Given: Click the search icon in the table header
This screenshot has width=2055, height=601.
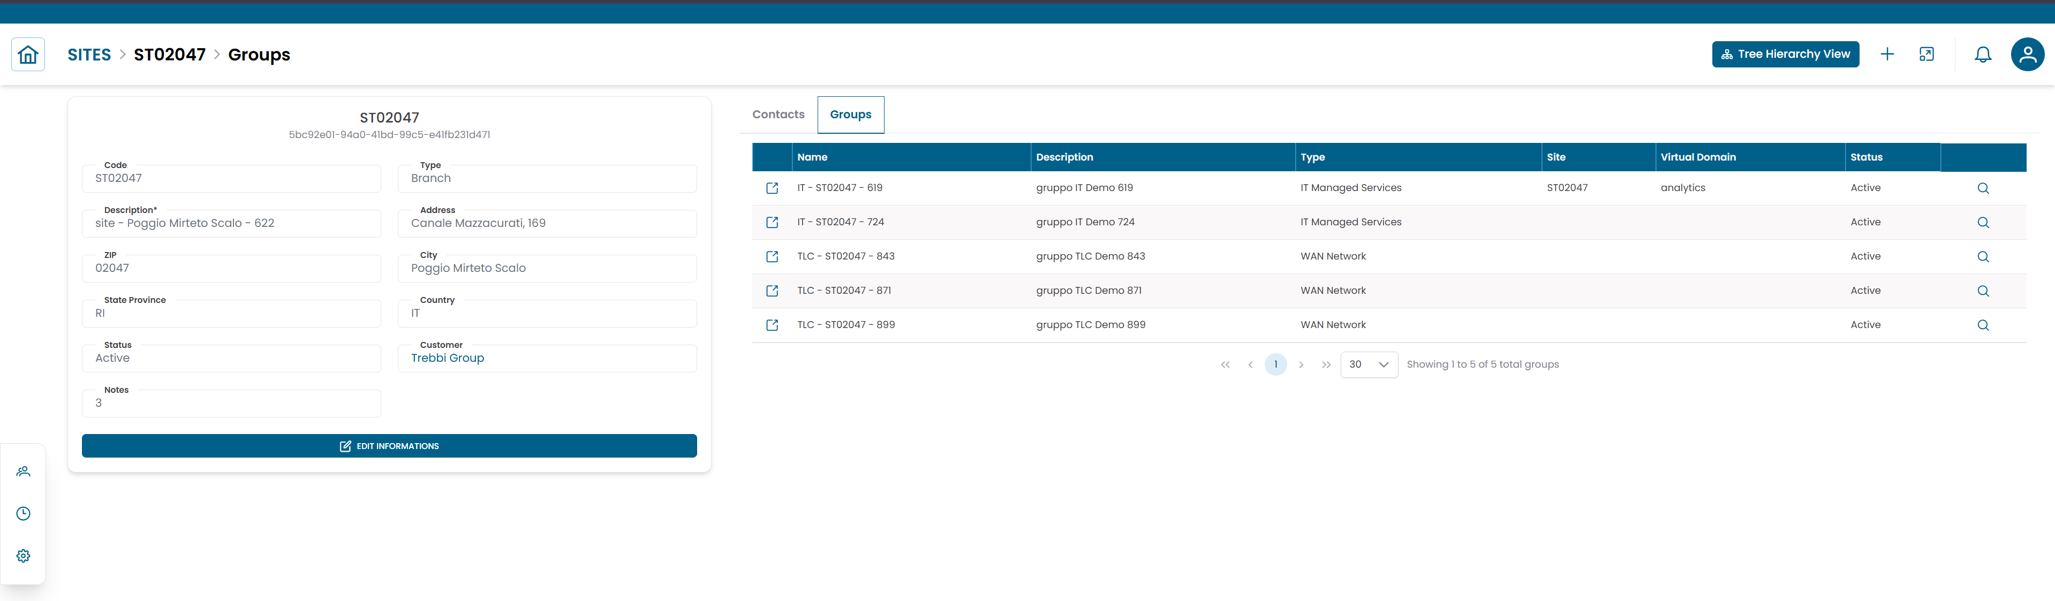Looking at the screenshot, I should click(1982, 157).
